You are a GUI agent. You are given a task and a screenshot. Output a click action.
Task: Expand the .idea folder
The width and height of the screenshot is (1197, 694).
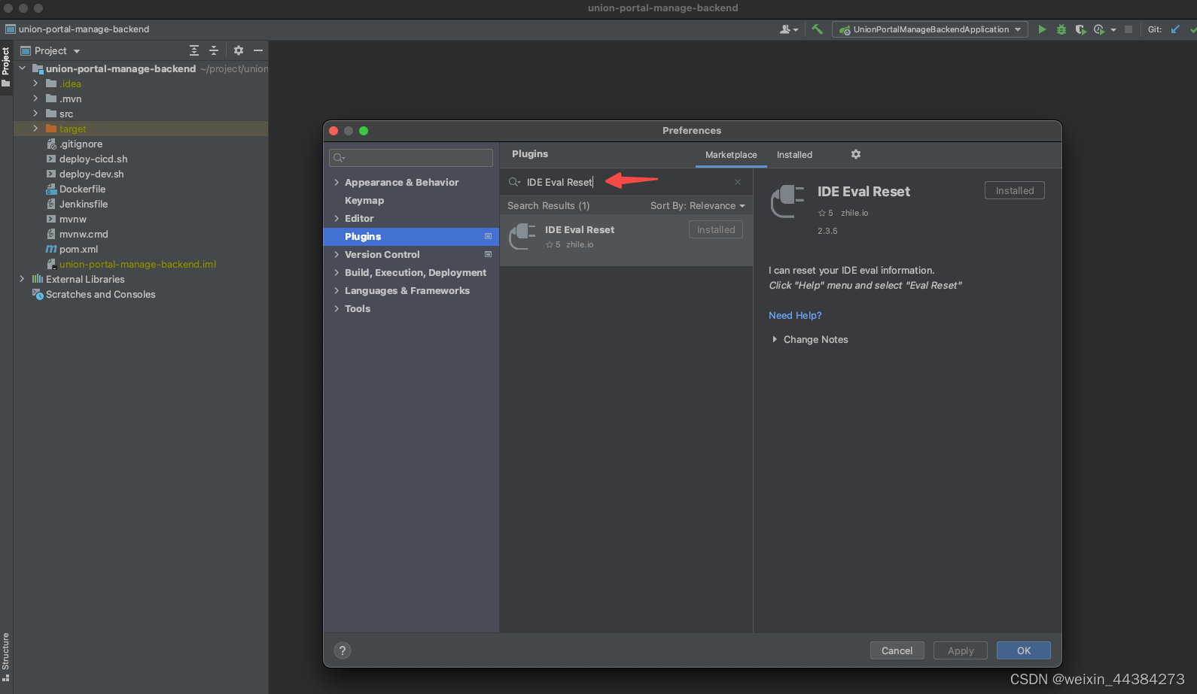point(35,84)
